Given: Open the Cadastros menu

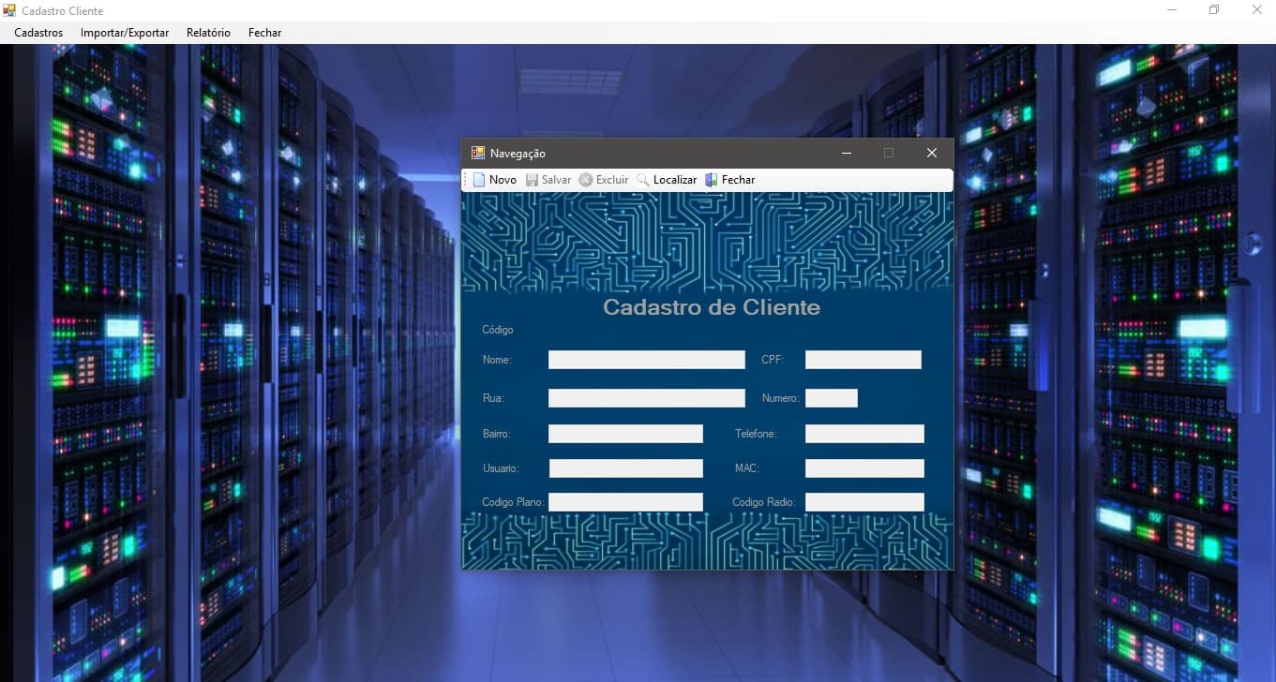Looking at the screenshot, I should (x=38, y=32).
